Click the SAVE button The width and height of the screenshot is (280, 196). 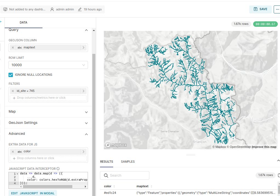click(x=261, y=9)
